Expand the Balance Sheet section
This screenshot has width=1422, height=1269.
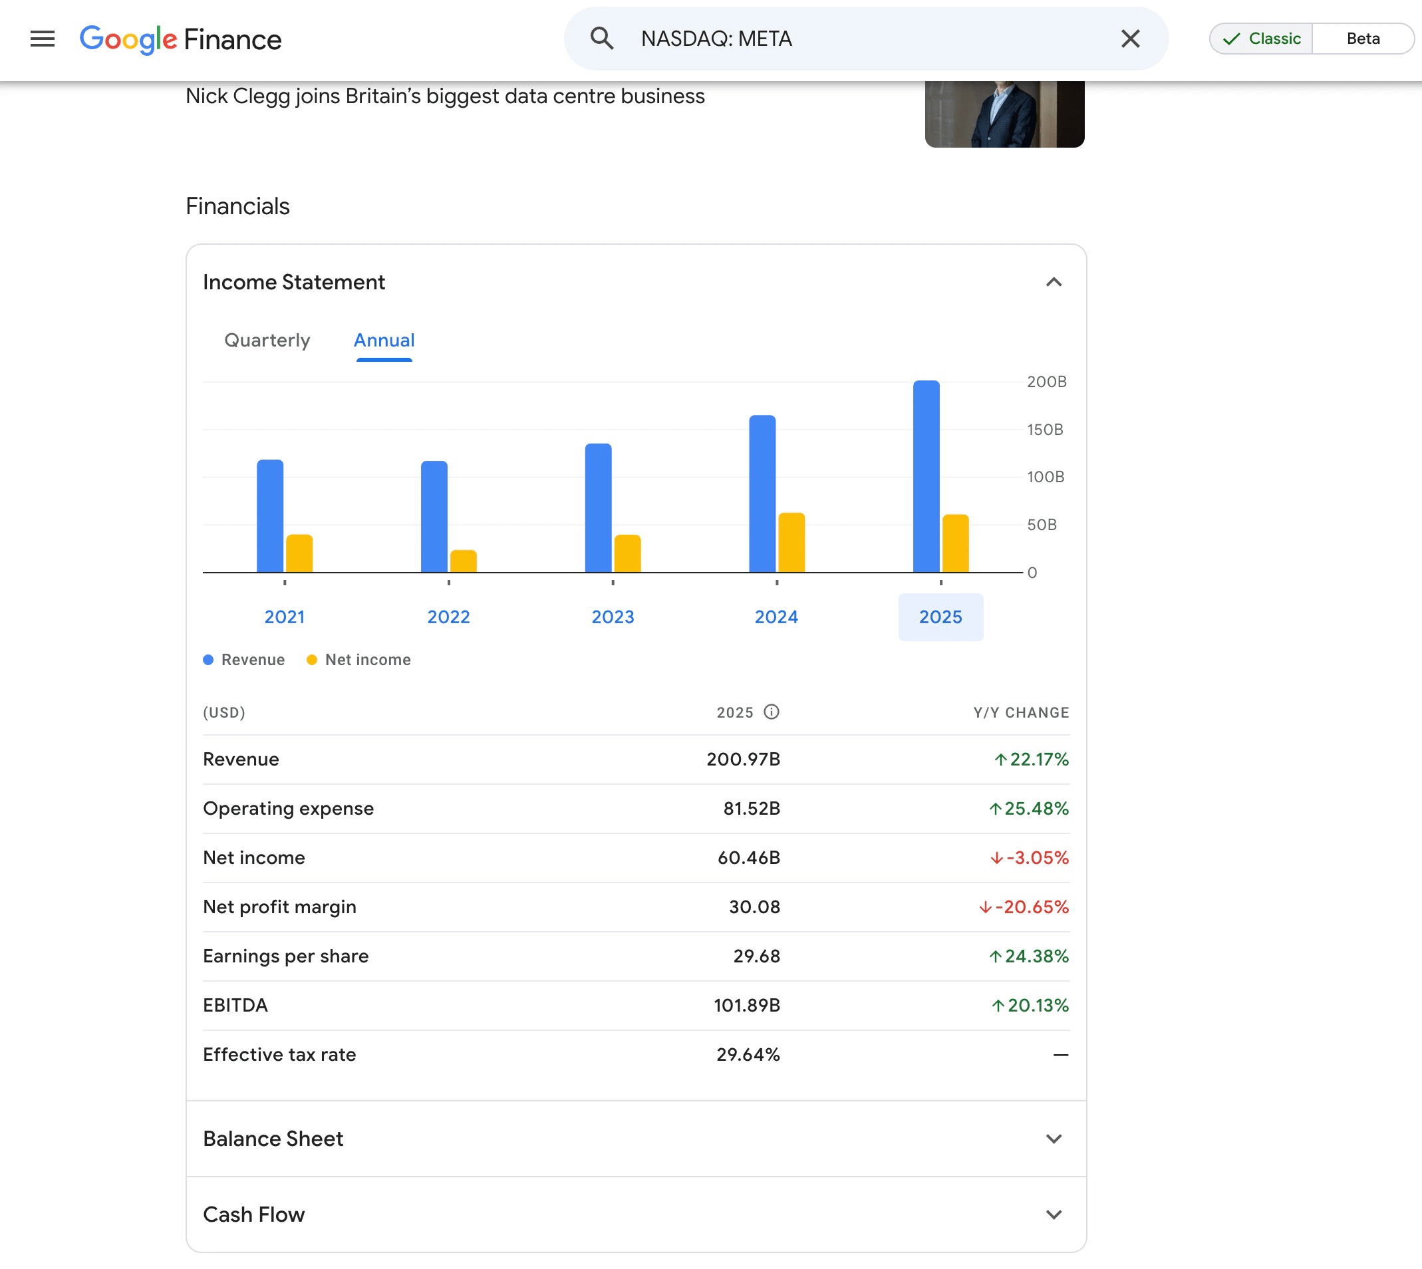1054,1139
